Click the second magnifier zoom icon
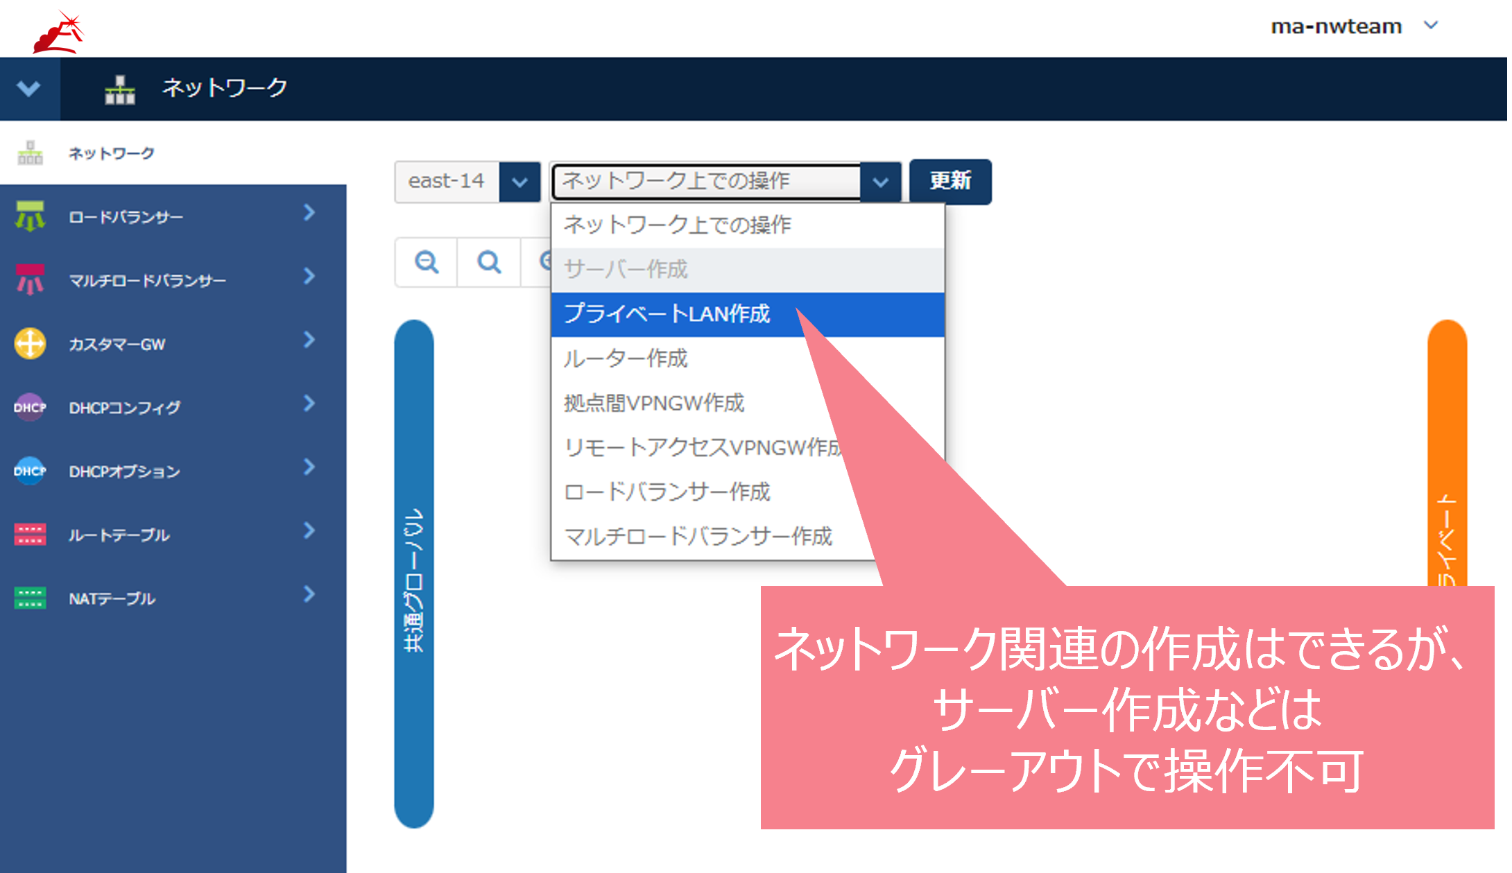 coord(489,262)
